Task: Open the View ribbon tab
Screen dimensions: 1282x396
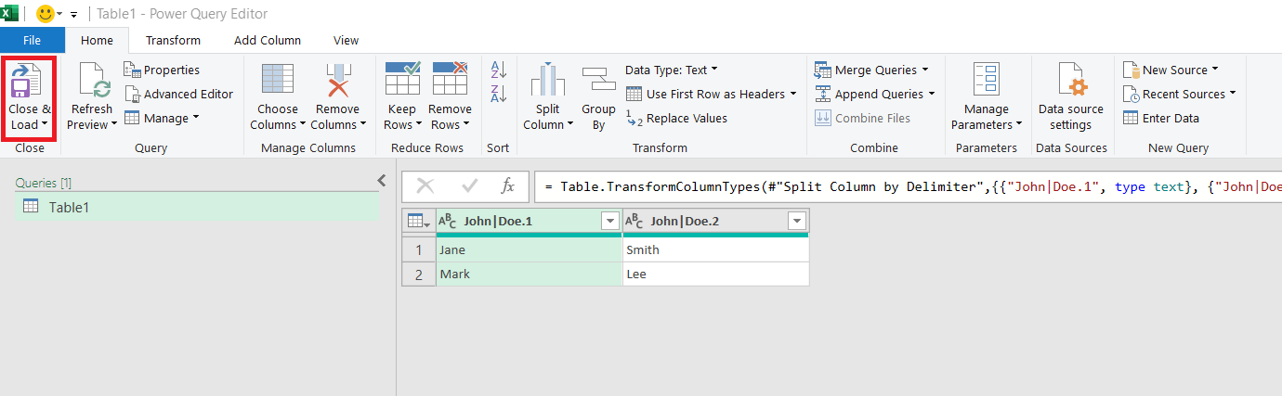Action: coord(346,40)
